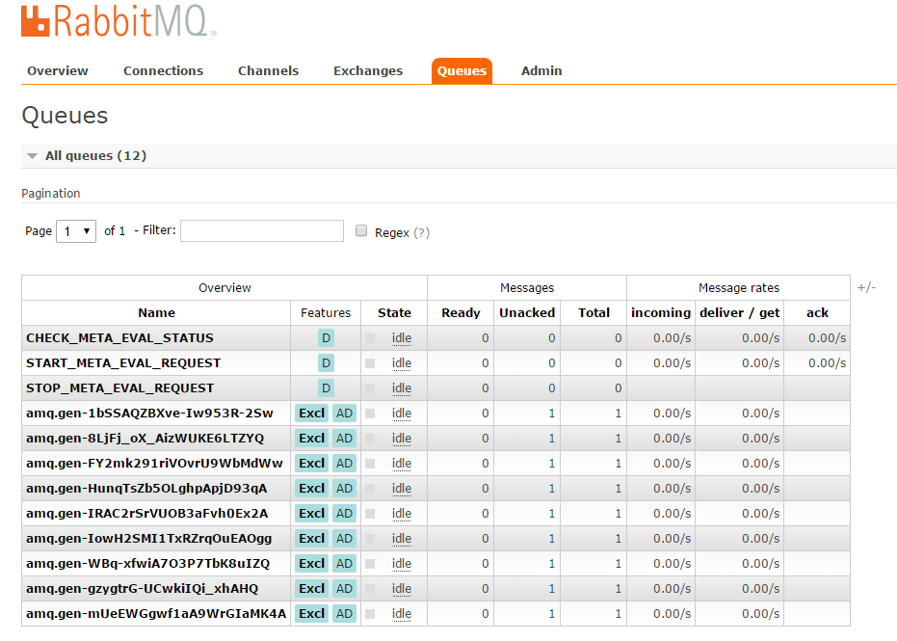Go to the Channels tab
This screenshot has height=641, width=897.
268,71
